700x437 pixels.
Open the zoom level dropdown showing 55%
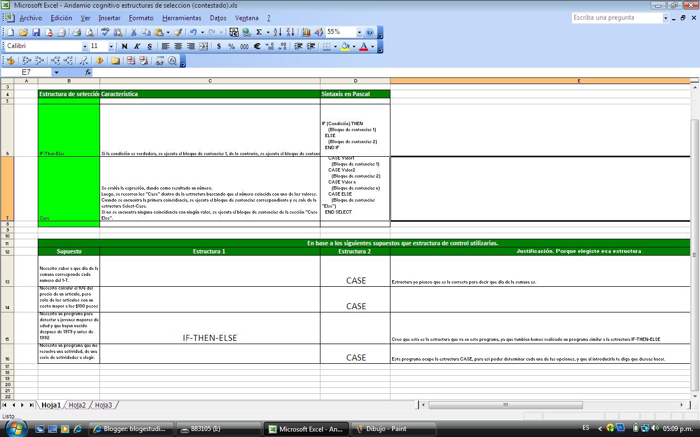[x=360, y=32]
